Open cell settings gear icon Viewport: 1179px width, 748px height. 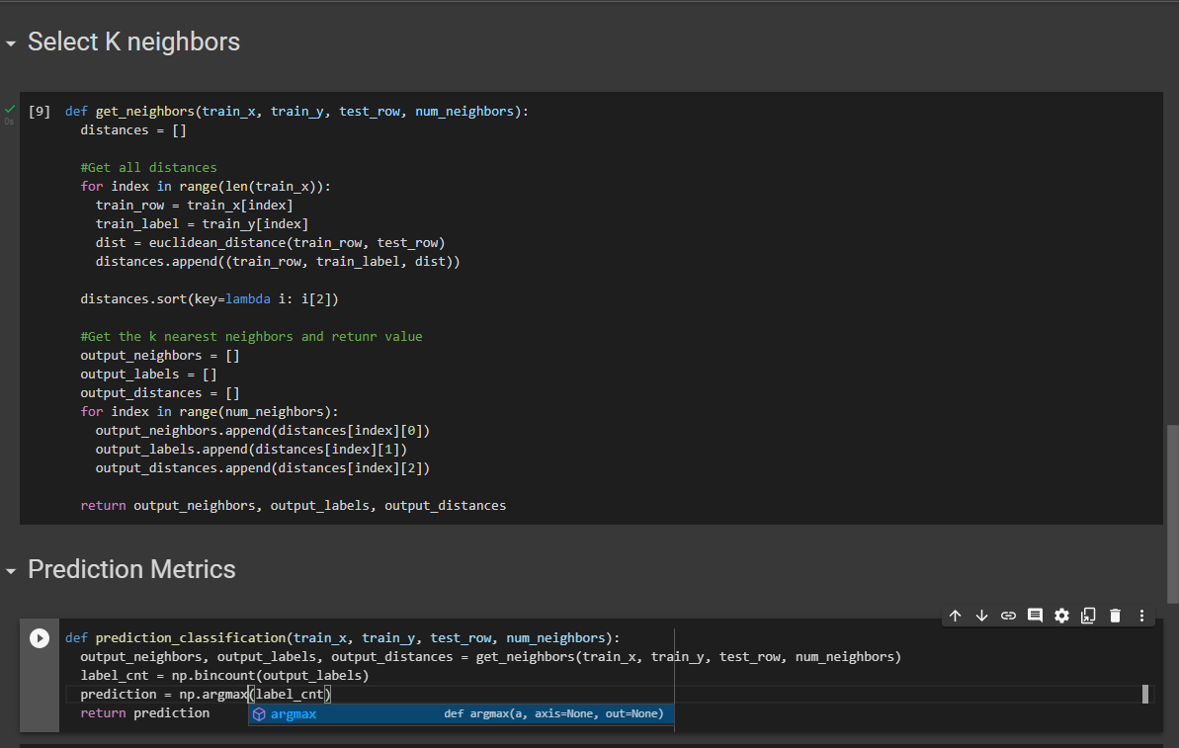tap(1061, 616)
